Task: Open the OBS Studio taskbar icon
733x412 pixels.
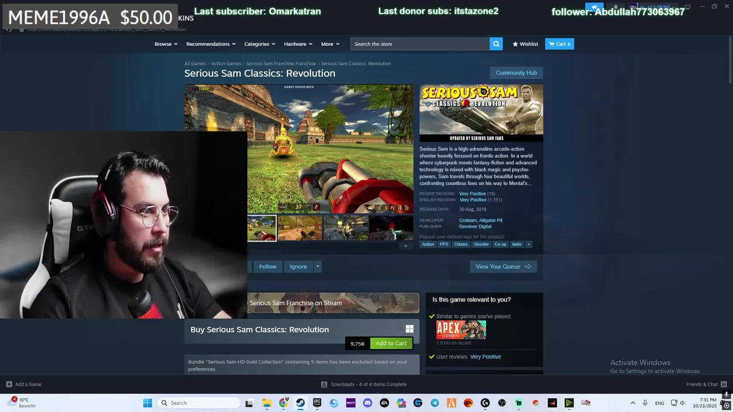Action: point(502,403)
